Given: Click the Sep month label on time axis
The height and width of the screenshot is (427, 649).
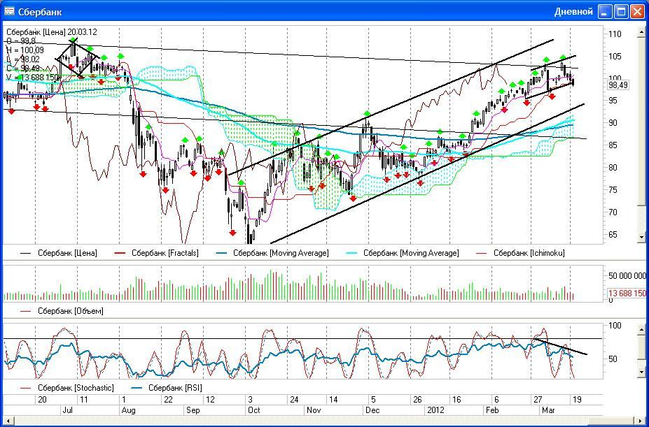Looking at the screenshot, I should 193,410.
